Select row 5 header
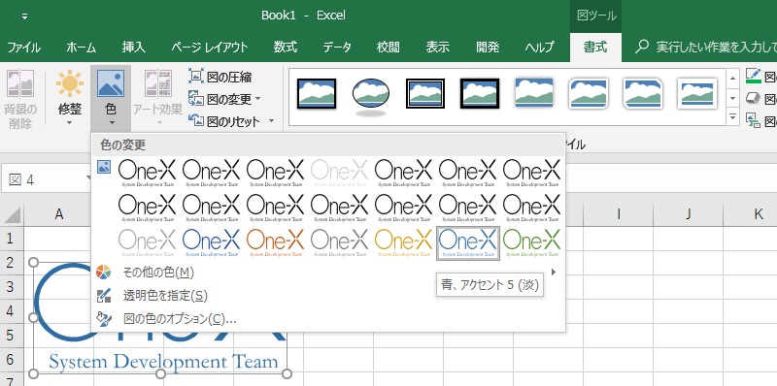 point(12,335)
